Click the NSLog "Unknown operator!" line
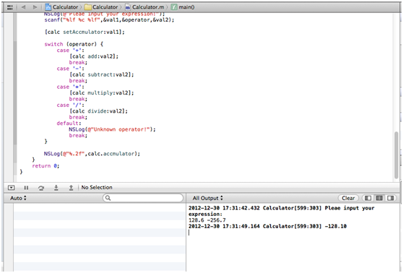This screenshot has width=403, height=273. 113,129
